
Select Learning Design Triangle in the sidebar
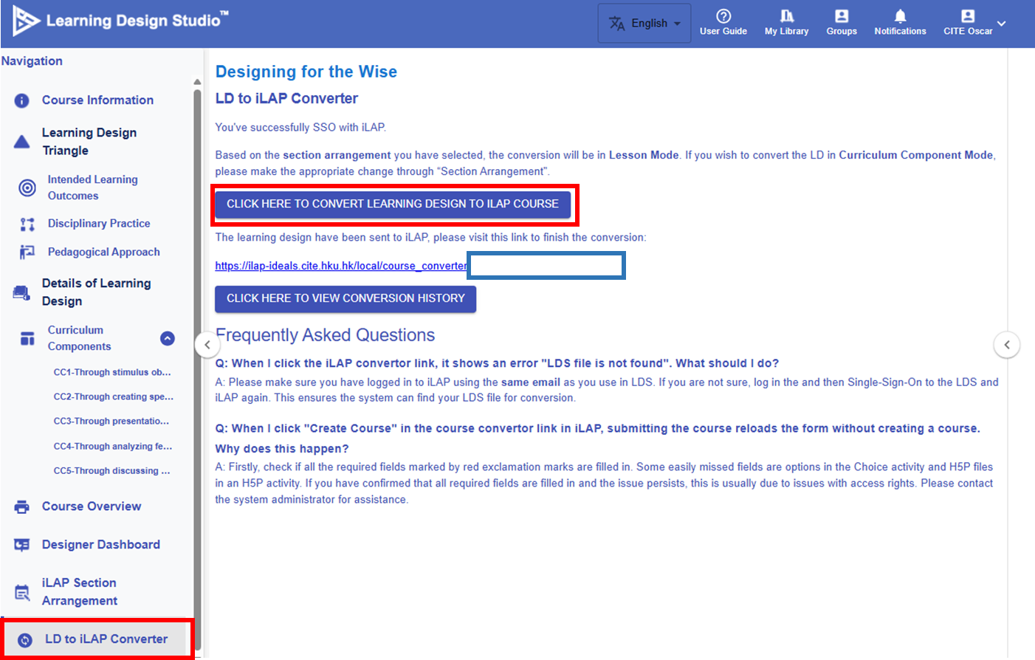89,141
